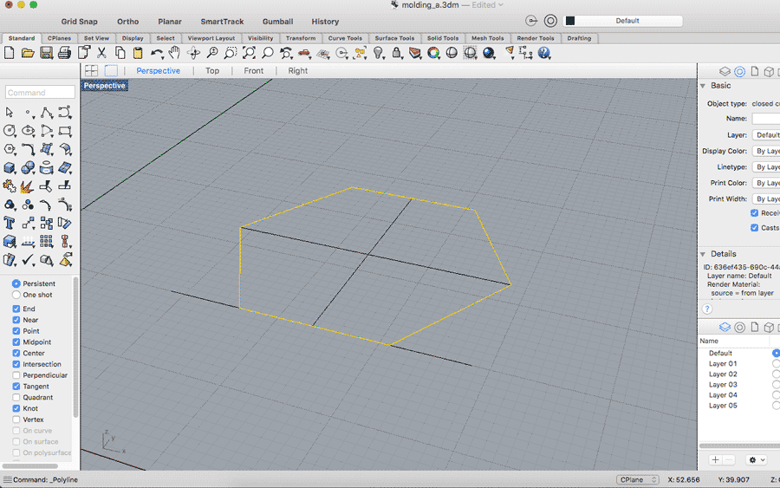Toggle the Knot osnap checkbox
This screenshot has width=780, height=488.
16,408
